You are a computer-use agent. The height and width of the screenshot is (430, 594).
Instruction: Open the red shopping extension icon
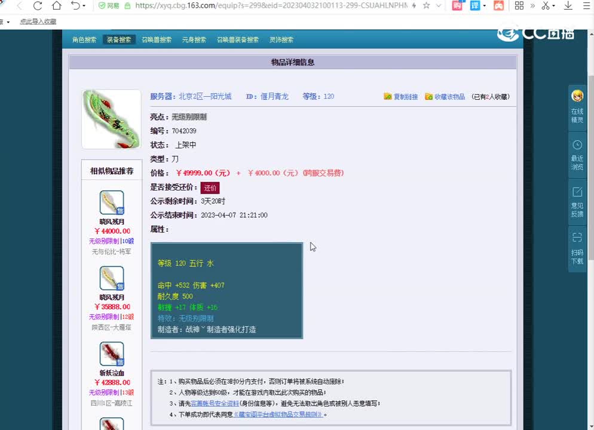tap(457, 5)
